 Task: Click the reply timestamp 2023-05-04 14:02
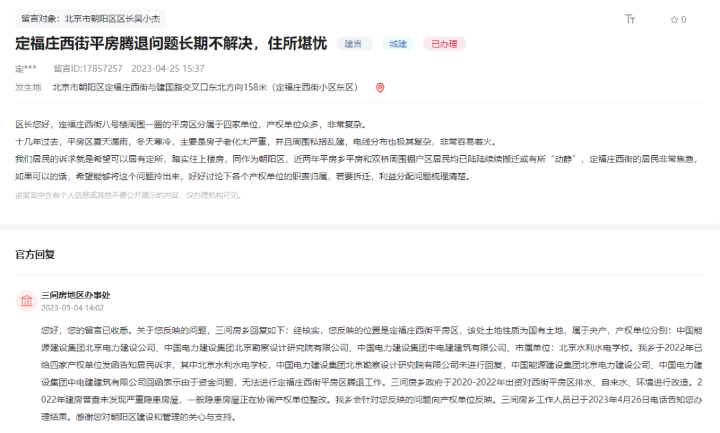tap(73, 308)
